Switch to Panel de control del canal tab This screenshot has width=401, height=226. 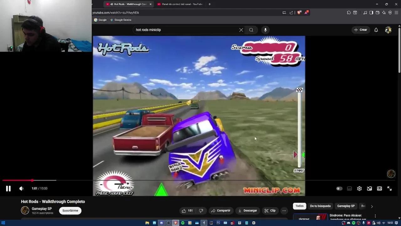180,4
